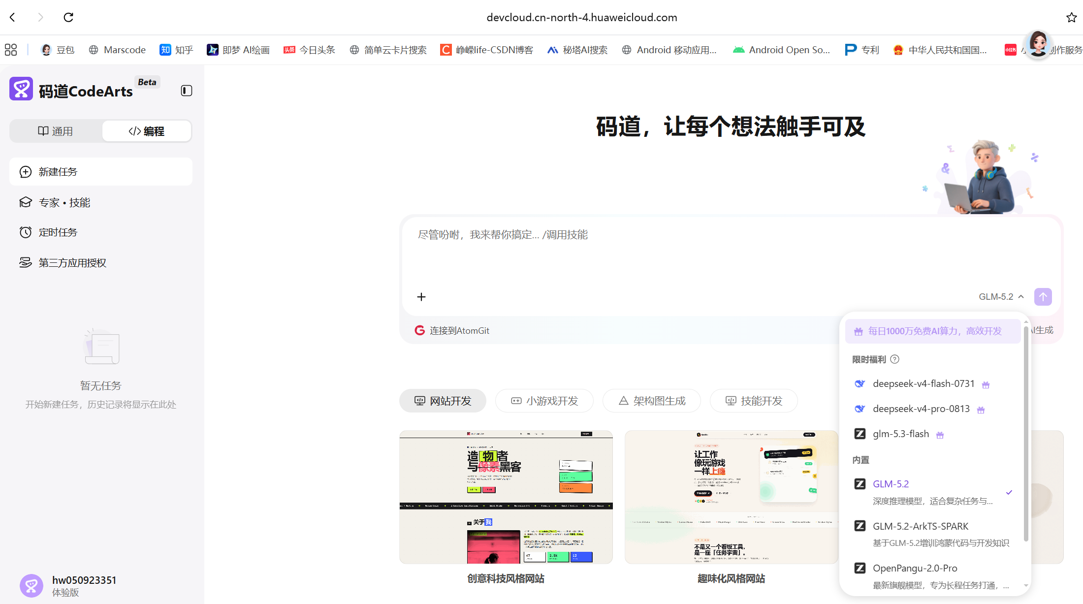Select the 小游戏开发 category tab

pos(544,401)
